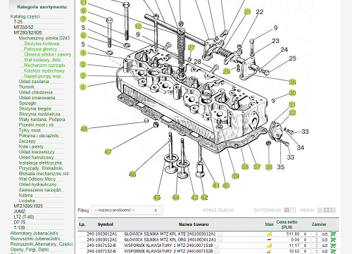Select green marker 48 on the diagram
This screenshot has width=352, height=254.
pyautogui.click(x=84, y=129)
